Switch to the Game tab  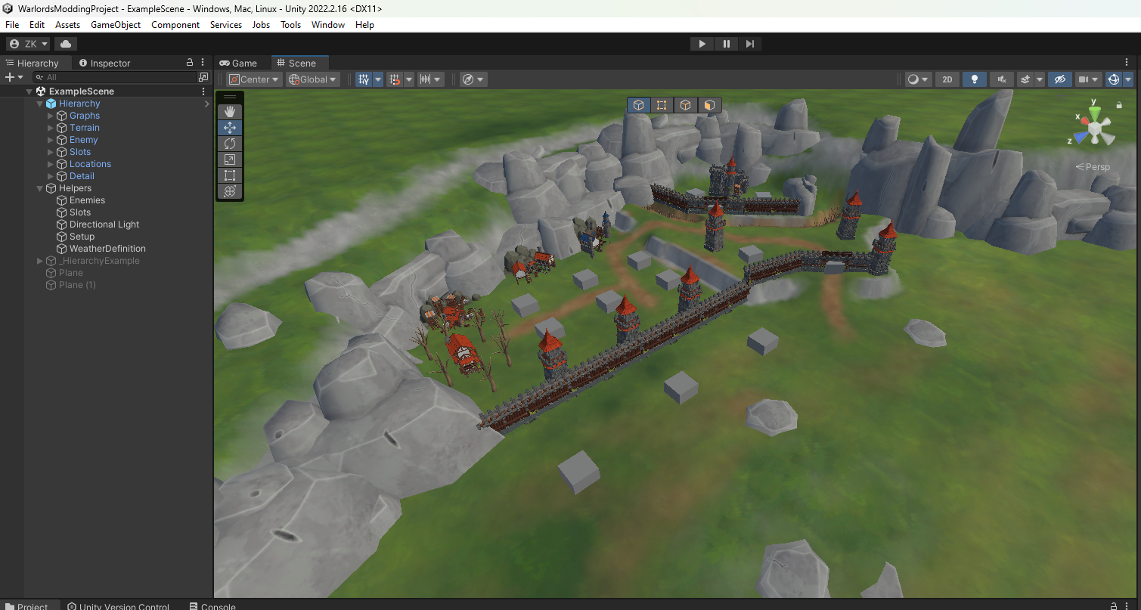[x=238, y=63]
